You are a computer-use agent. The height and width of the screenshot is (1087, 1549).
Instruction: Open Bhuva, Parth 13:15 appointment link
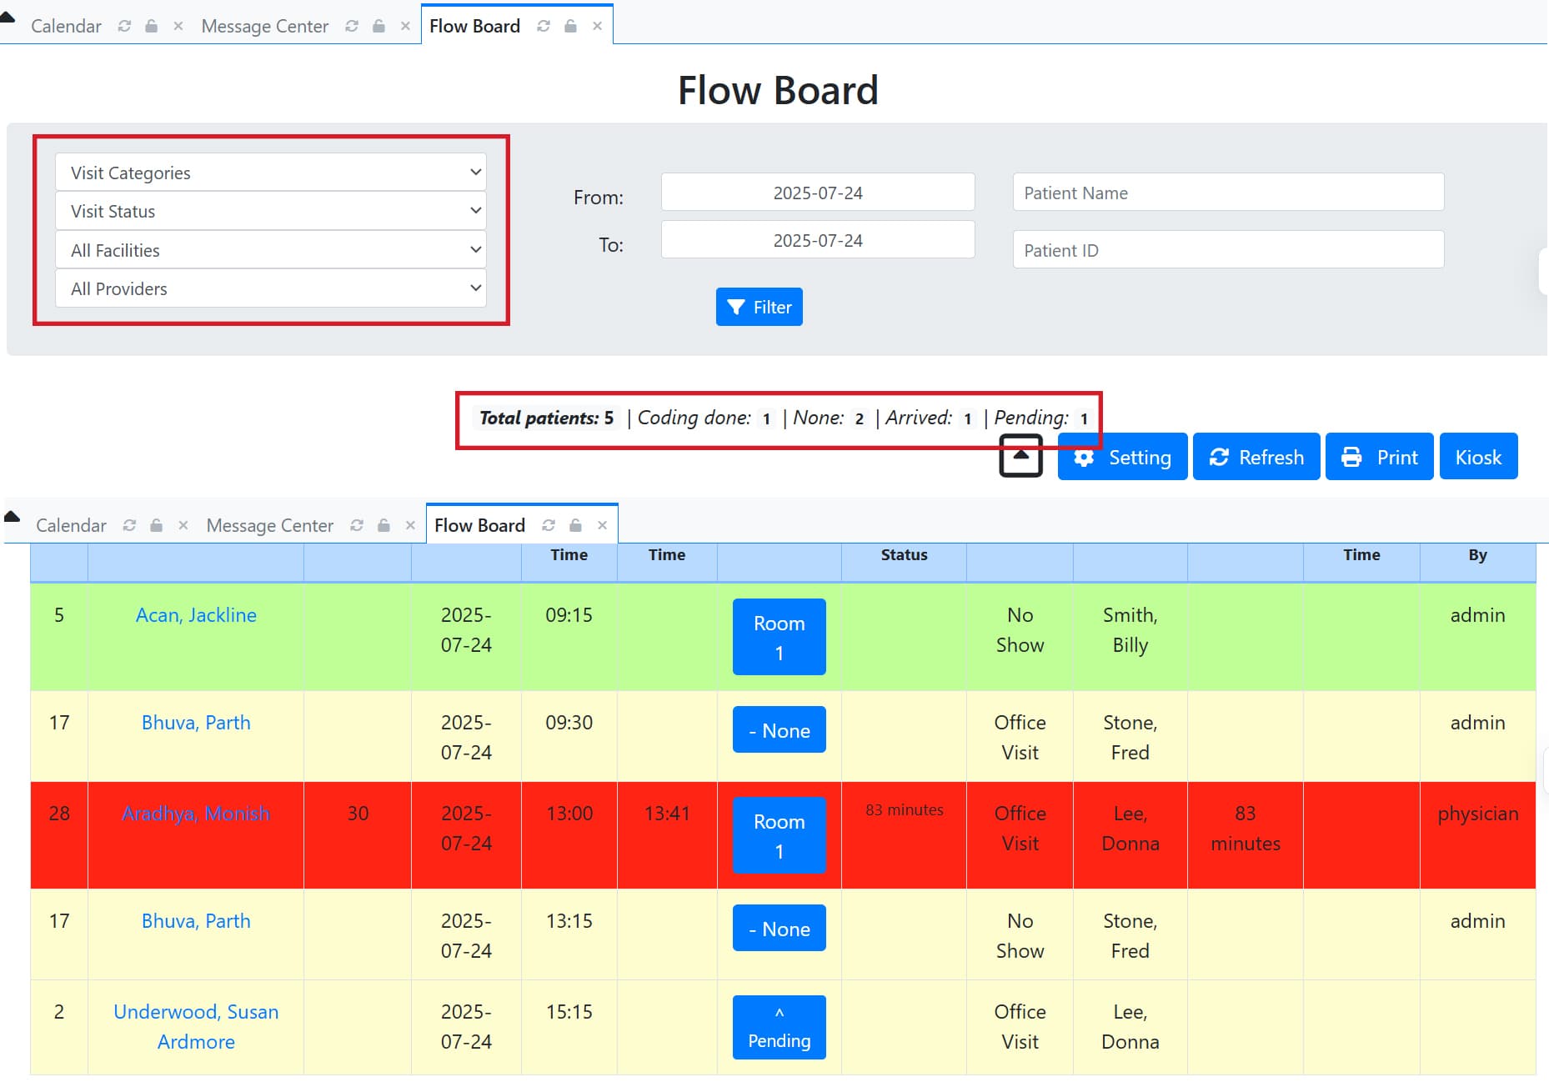click(196, 921)
